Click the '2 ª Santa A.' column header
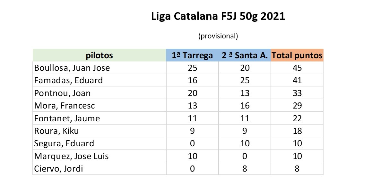 [245, 55]
